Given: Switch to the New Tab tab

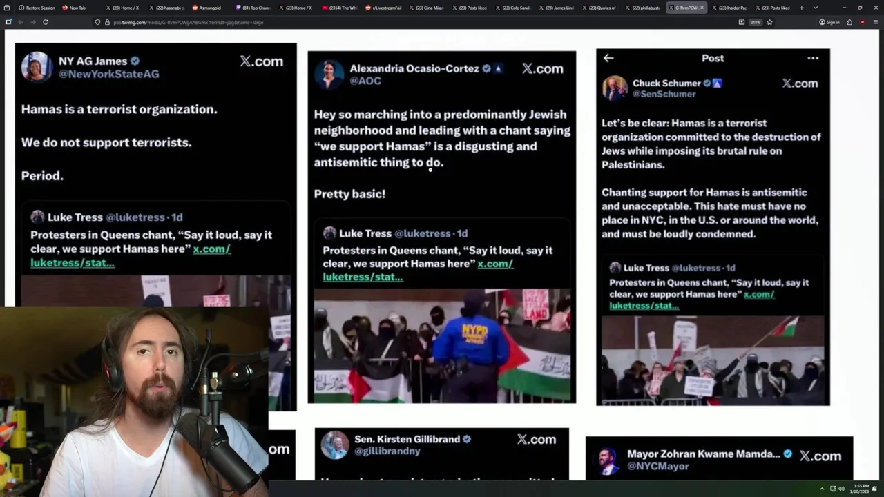Looking at the screenshot, I should point(79,8).
